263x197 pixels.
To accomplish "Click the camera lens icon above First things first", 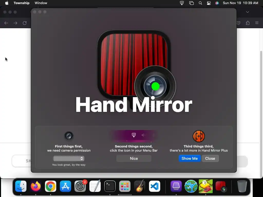I will pos(69,136).
